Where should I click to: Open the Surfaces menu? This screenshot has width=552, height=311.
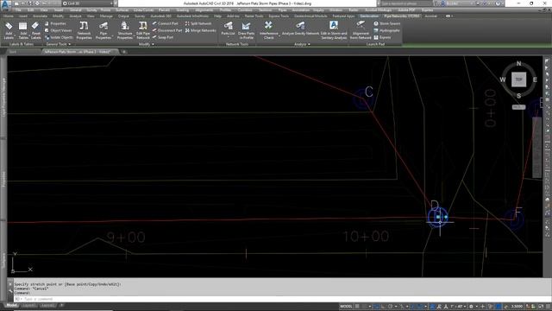(x=122, y=10)
